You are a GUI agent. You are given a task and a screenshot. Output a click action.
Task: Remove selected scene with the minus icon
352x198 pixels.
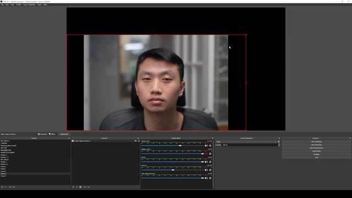(6, 187)
